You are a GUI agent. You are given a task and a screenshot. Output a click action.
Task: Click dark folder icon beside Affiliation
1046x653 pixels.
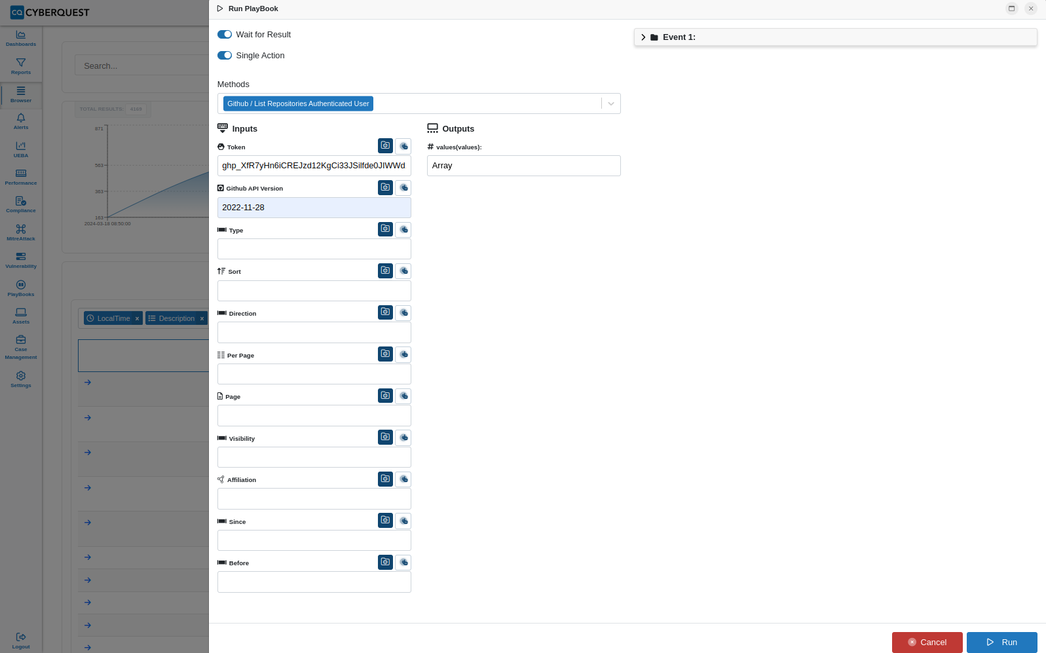(385, 479)
